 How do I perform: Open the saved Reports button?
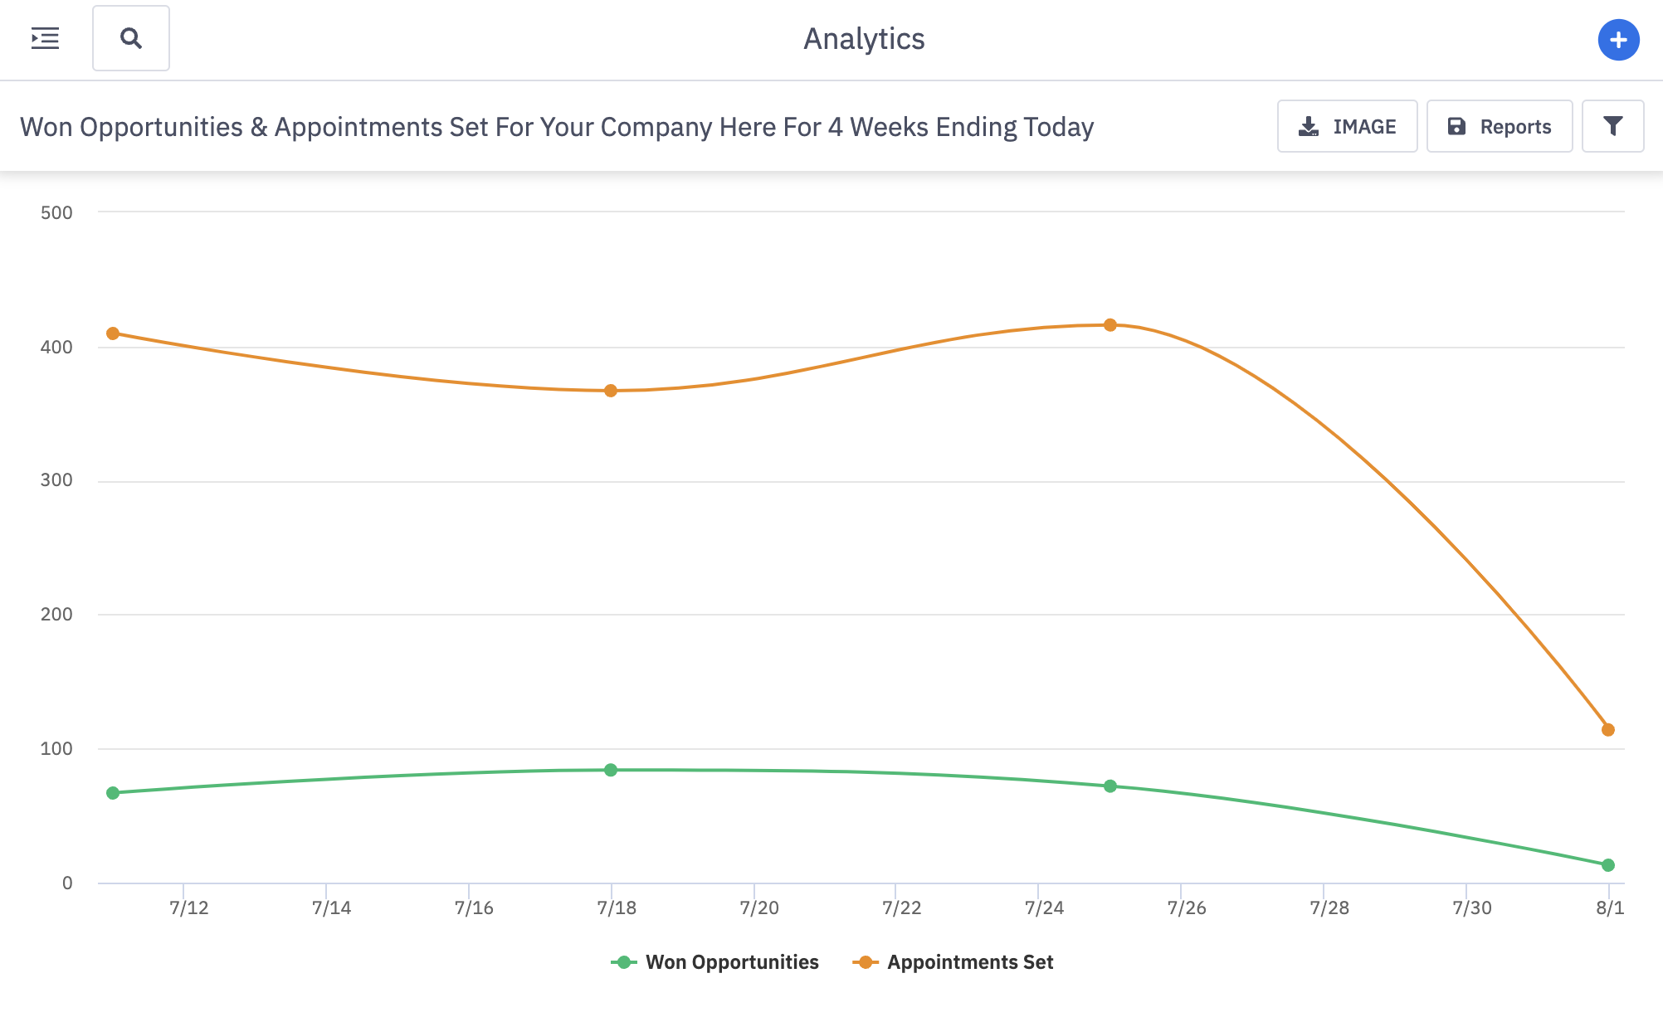pyautogui.click(x=1499, y=126)
